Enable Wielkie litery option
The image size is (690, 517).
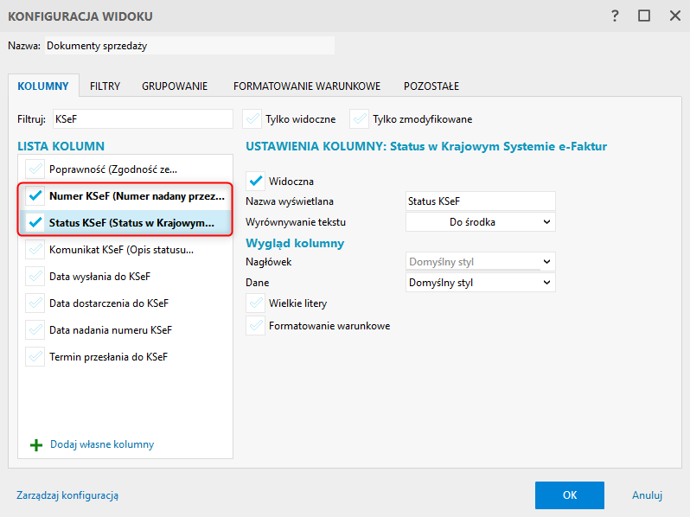pos(256,303)
